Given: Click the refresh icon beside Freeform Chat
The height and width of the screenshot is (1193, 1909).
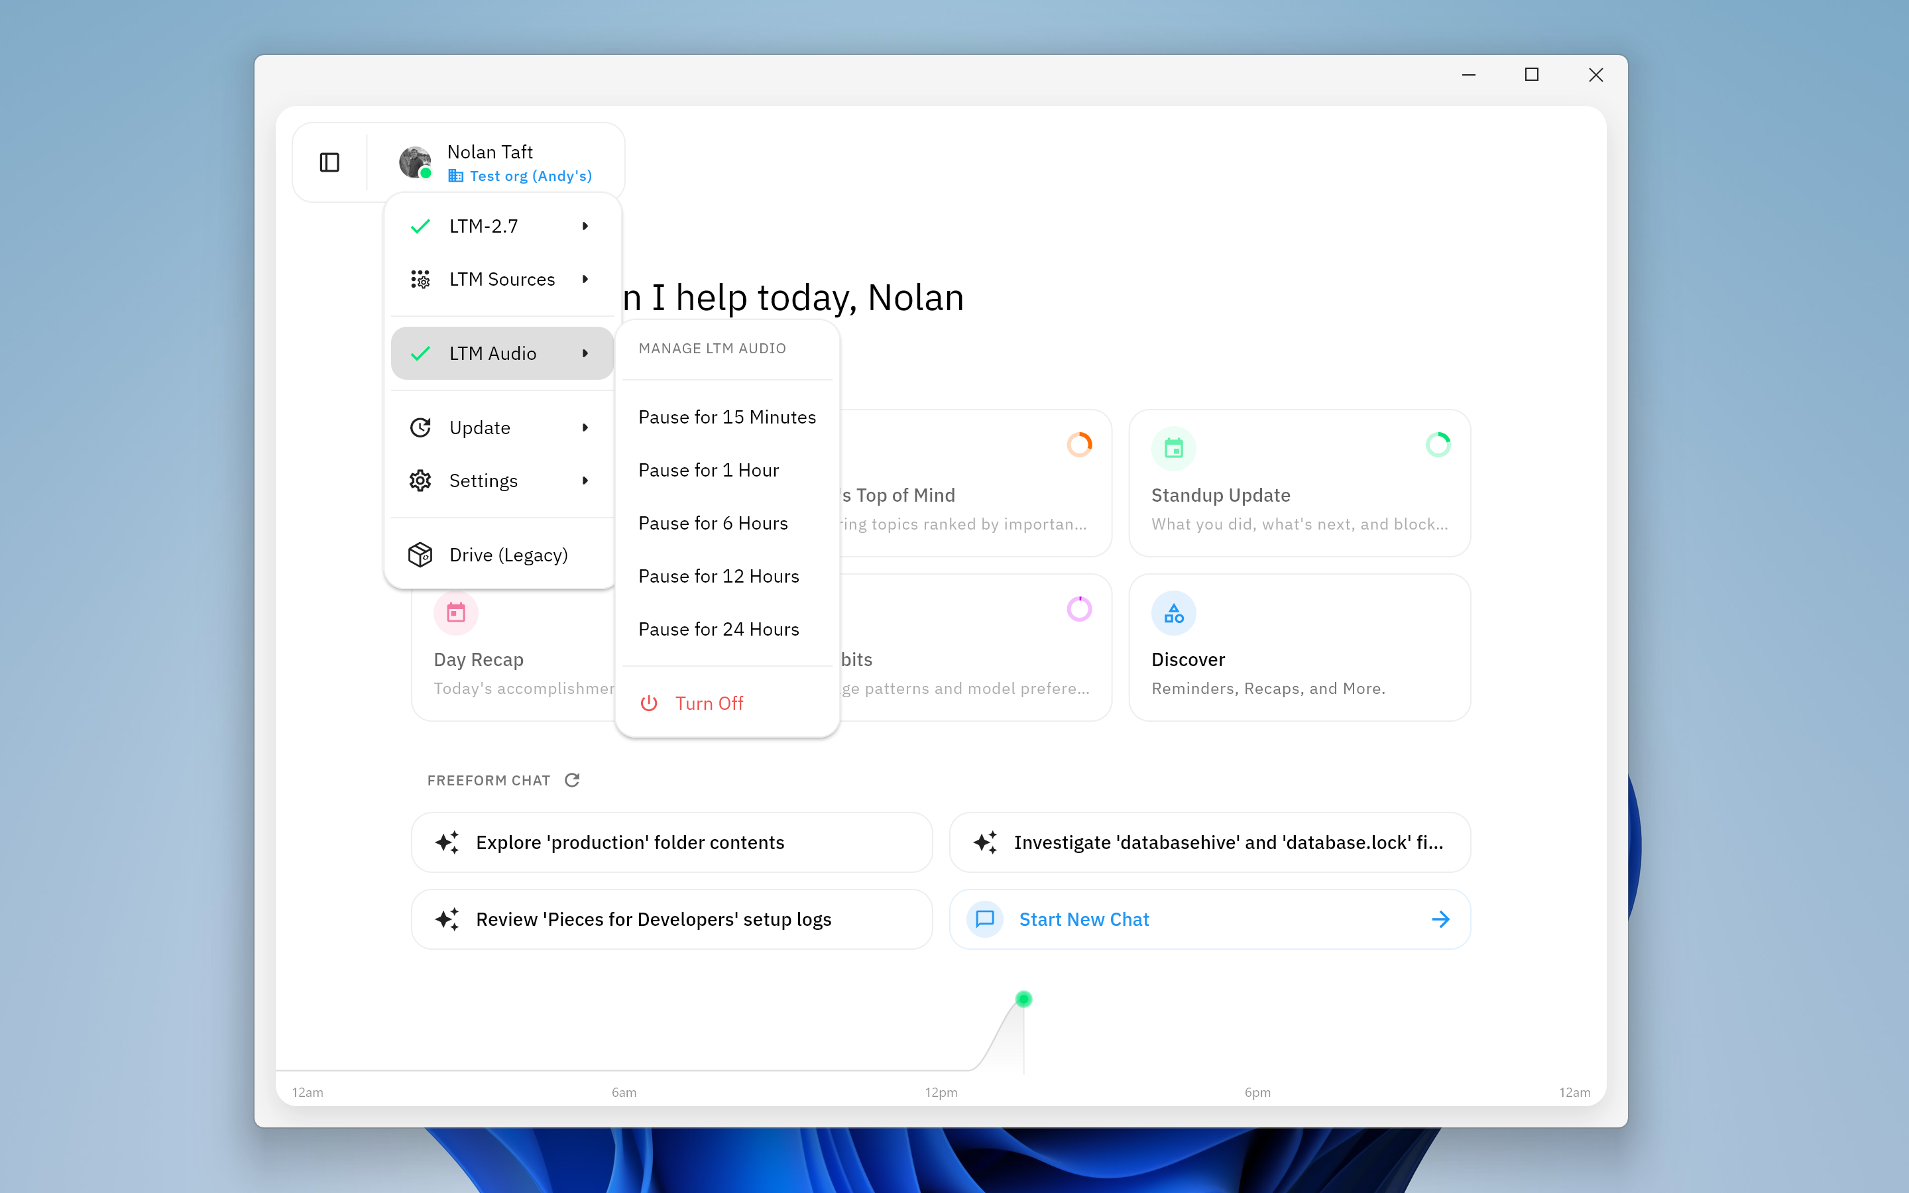Looking at the screenshot, I should 572,780.
